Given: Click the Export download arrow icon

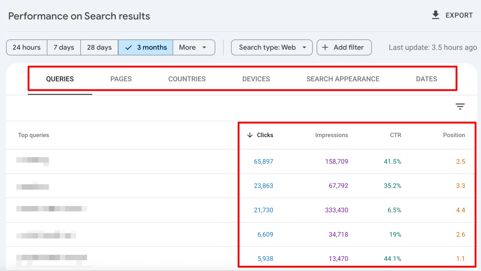Looking at the screenshot, I should coord(435,15).
